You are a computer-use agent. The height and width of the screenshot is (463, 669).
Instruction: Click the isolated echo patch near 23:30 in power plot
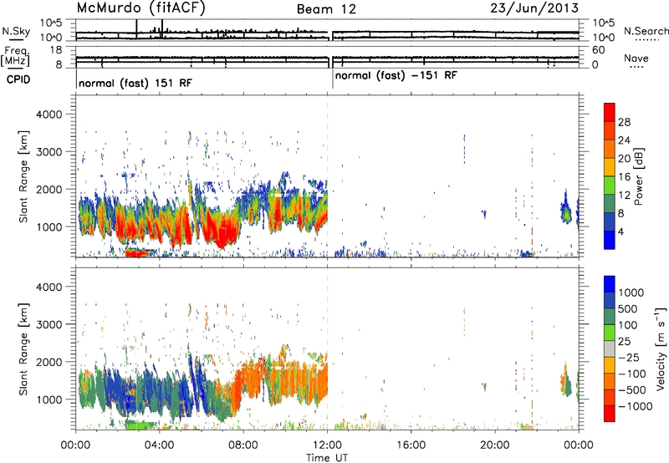coord(566,211)
